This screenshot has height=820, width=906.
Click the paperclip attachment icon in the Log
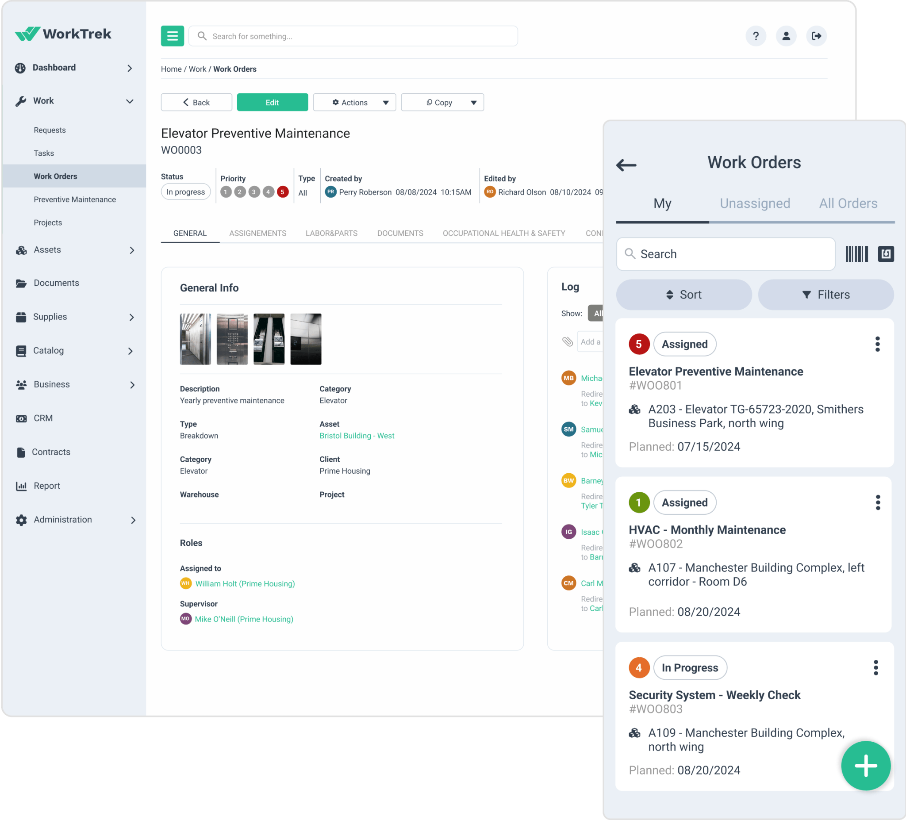point(568,341)
